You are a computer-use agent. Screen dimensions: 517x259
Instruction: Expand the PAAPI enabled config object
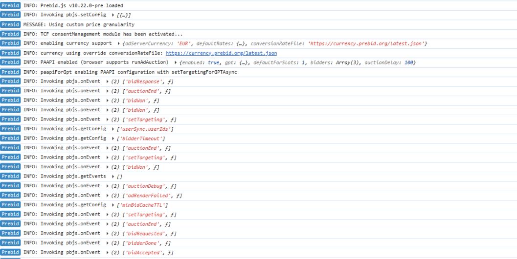pos(176,62)
